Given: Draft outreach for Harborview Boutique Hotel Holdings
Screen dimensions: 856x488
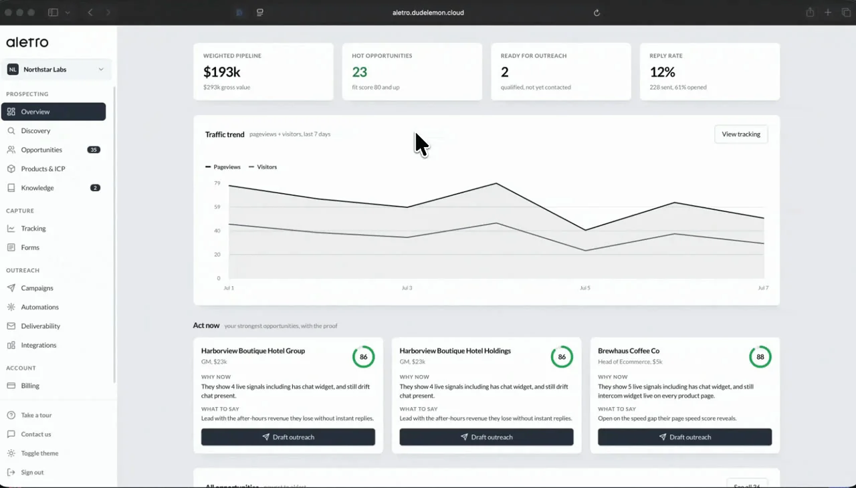Looking at the screenshot, I should click(486, 437).
